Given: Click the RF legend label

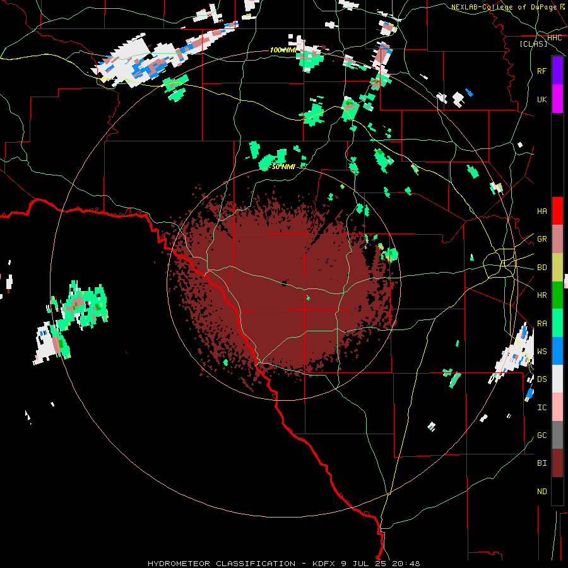Looking at the screenshot, I should coord(542,71).
